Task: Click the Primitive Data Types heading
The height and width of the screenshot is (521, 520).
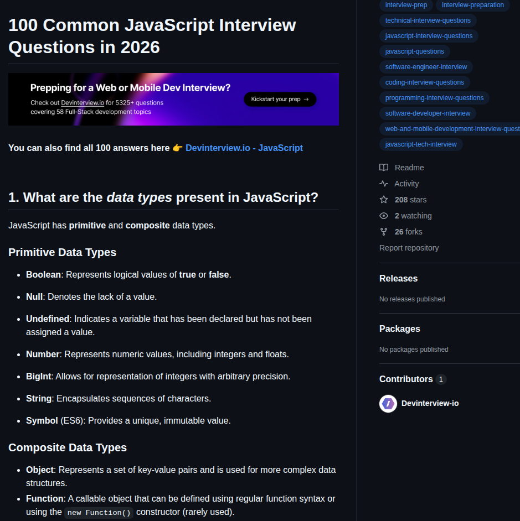Action: (62, 252)
